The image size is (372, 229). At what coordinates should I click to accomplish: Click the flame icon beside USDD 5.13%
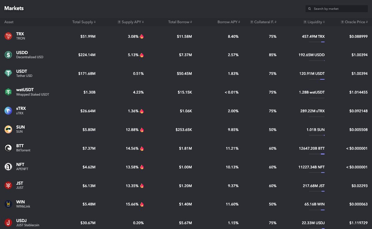click(x=142, y=55)
